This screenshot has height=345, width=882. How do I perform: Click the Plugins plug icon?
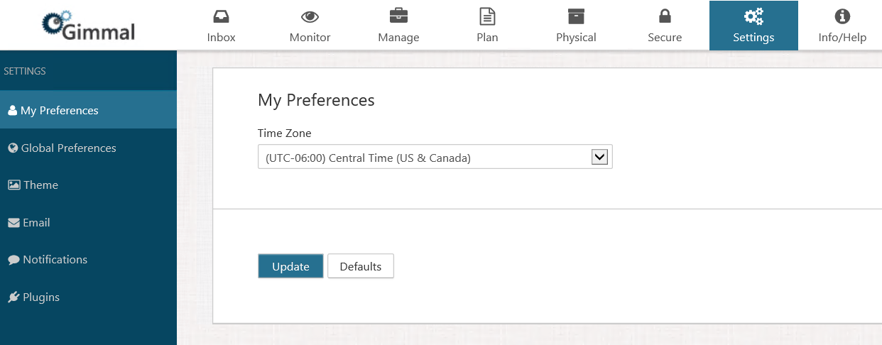[x=13, y=297]
